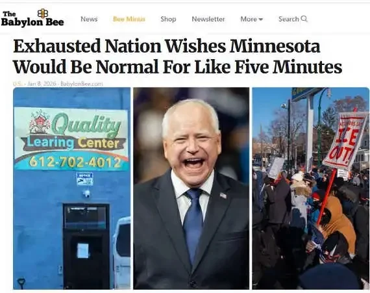This screenshot has width=370, height=293.
Task: View the Quality Learing Center photo
Action: coord(72,188)
